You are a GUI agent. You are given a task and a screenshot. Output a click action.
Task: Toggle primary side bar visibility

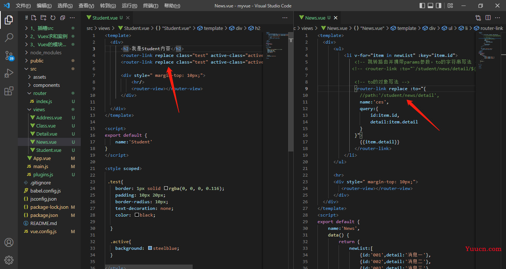tap(422, 6)
